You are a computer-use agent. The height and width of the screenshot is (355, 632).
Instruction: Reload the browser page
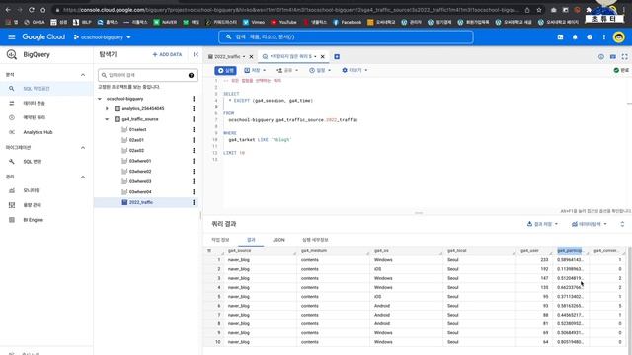32,10
